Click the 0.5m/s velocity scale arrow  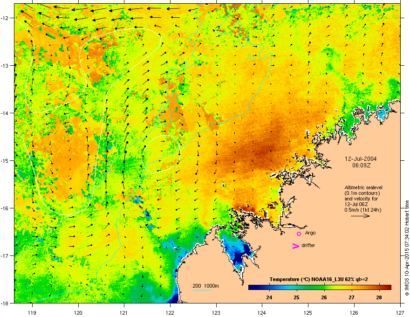tap(360, 216)
